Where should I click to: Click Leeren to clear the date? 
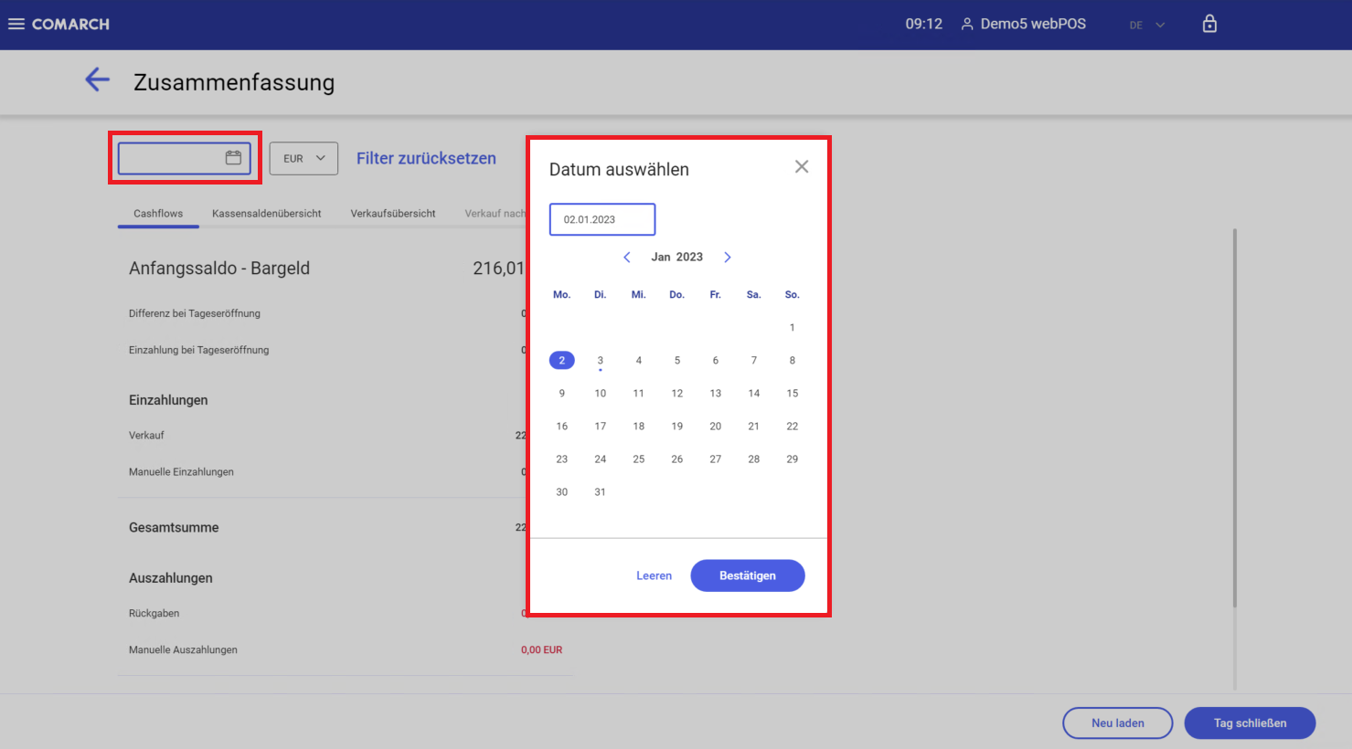click(654, 575)
